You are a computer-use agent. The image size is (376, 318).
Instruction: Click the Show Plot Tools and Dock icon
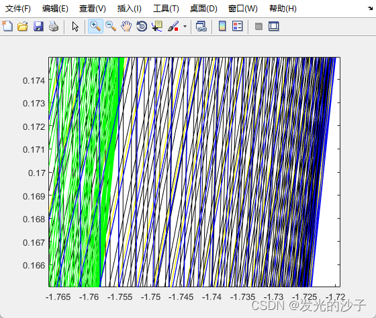click(x=274, y=26)
